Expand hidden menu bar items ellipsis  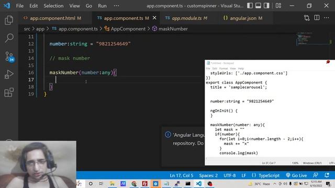[116, 6]
